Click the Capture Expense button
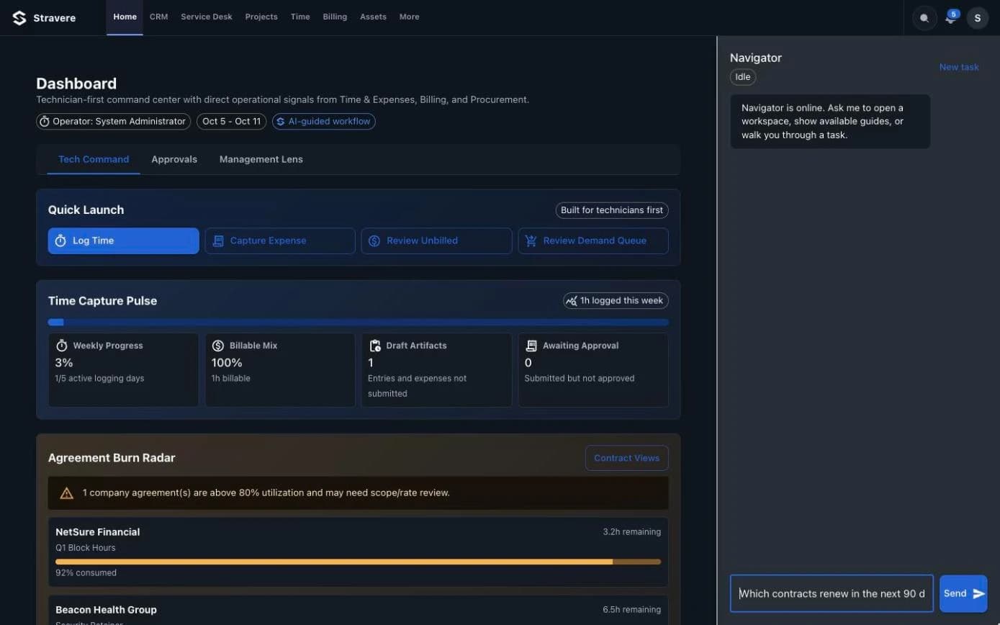1000x625 pixels. point(280,241)
